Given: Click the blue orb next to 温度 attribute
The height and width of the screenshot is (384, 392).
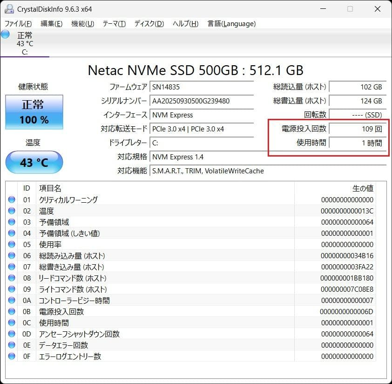Looking at the screenshot, I should [x=12, y=211].
